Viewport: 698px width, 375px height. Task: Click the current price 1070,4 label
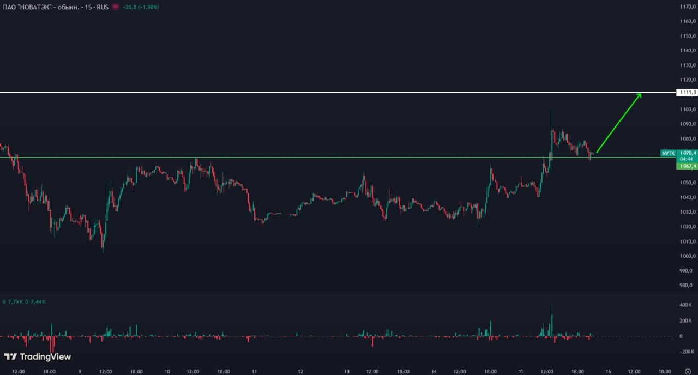pos(687,153)
